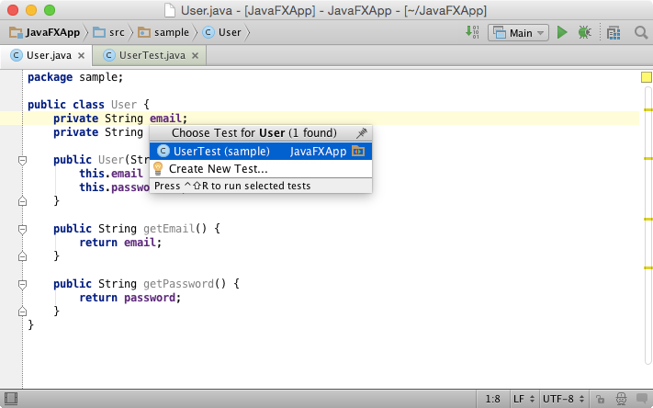The width and height of the screenshot is (653, 408).
Task: Click cursor position 1:8 in status bar
Action: point(492,399)
